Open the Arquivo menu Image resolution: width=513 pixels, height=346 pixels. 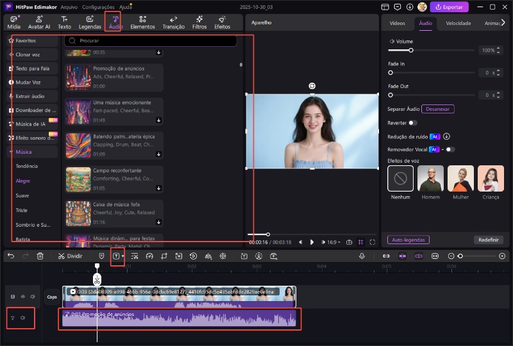69,7
